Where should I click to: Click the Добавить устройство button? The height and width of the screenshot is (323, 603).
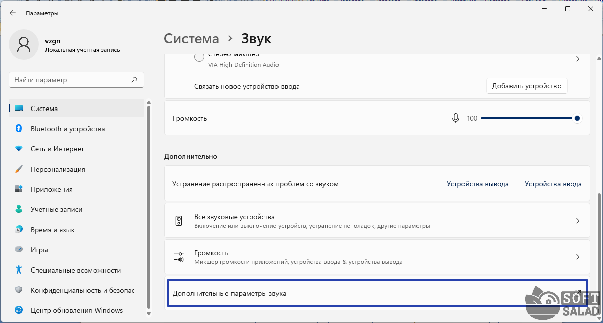coord(527,86)
